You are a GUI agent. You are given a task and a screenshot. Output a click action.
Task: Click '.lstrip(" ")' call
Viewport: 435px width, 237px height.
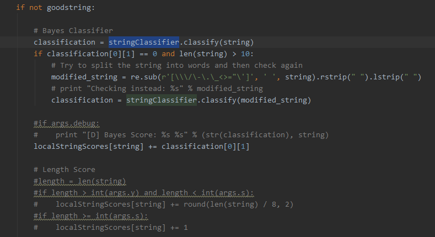pos(395,77)
